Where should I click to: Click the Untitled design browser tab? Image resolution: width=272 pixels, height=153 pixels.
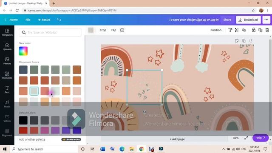click(25, 3)
